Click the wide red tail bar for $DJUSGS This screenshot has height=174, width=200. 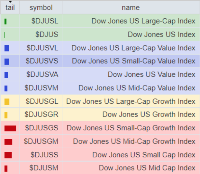tap(10, 128)
